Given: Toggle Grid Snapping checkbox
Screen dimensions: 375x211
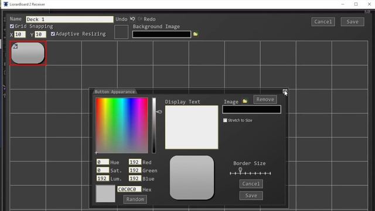Looking at the screenshot, I should [12, 26].
